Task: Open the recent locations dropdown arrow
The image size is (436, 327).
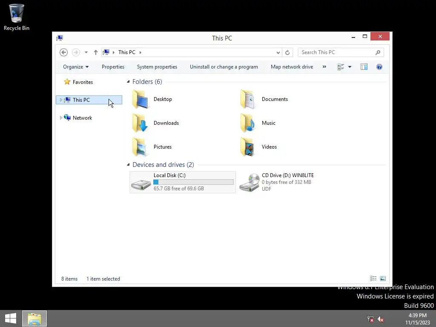Action: [x=86, y=52]
